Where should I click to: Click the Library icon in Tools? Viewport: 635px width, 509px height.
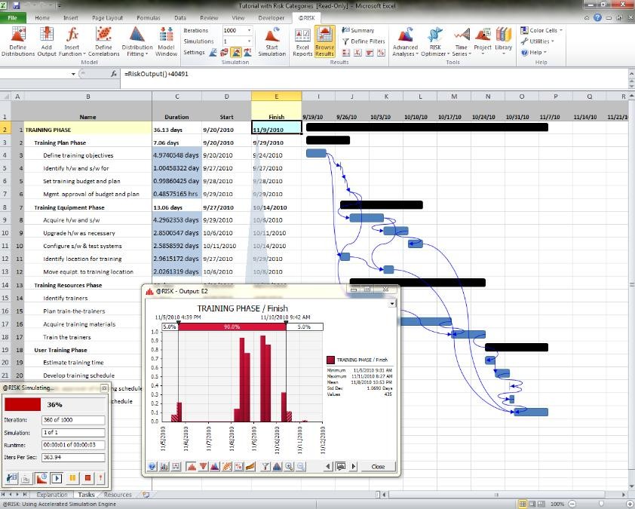click(x=503, y=39)
